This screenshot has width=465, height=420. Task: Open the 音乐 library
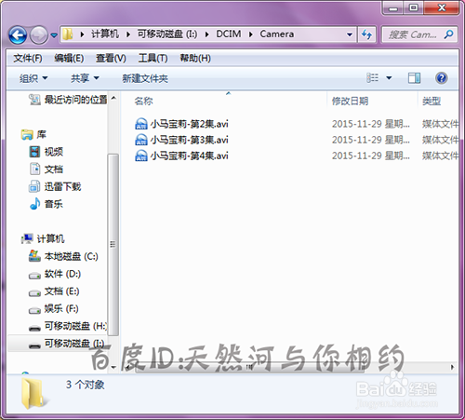click(x=54, y=204)
